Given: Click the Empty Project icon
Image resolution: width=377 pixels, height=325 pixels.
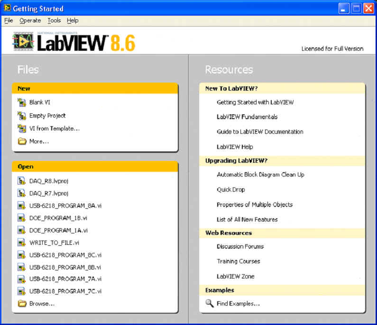Looking at the screenshot, I should tap(22, 116).
